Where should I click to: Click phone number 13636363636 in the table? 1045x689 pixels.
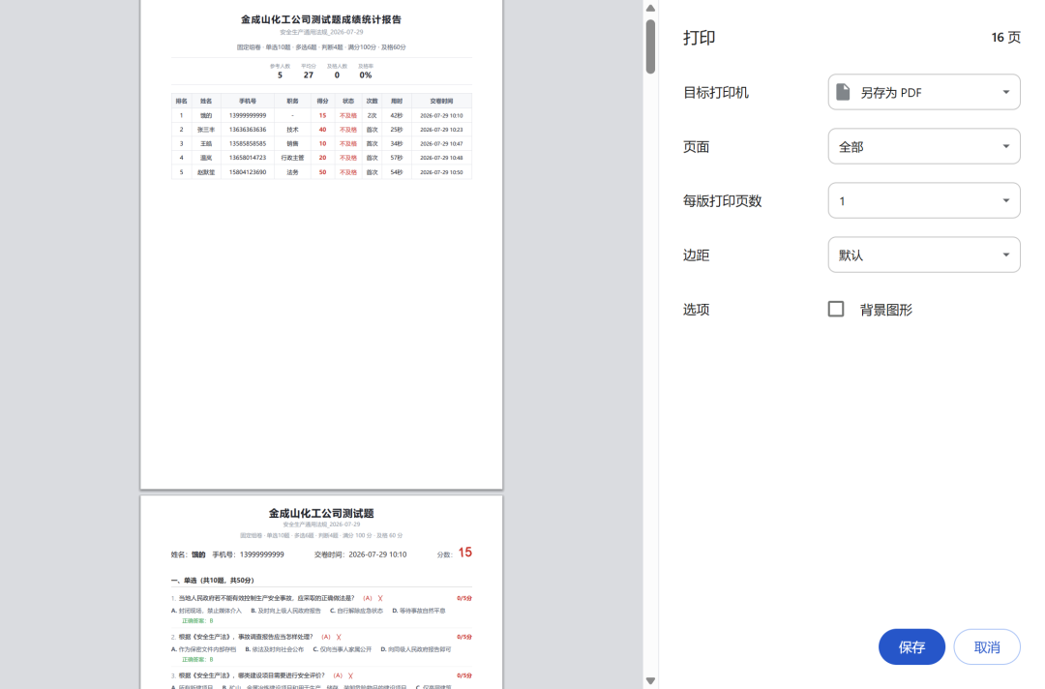(x=248, y=130)
